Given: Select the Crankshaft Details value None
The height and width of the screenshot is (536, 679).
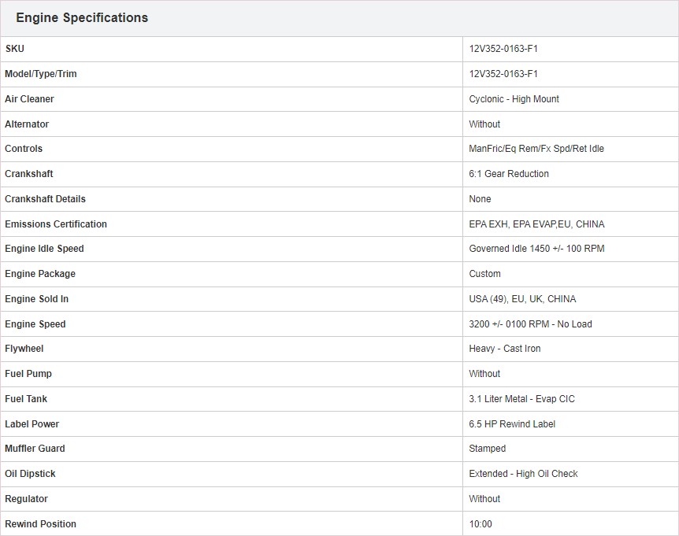Looking at the screenshot, I should (x=480, y=199).
